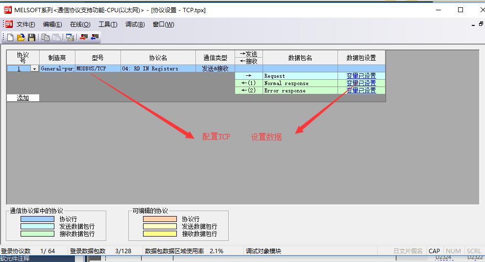Select the 04: RD IN Registers protocol name
The image size is (485, 262).
[158, 68]
